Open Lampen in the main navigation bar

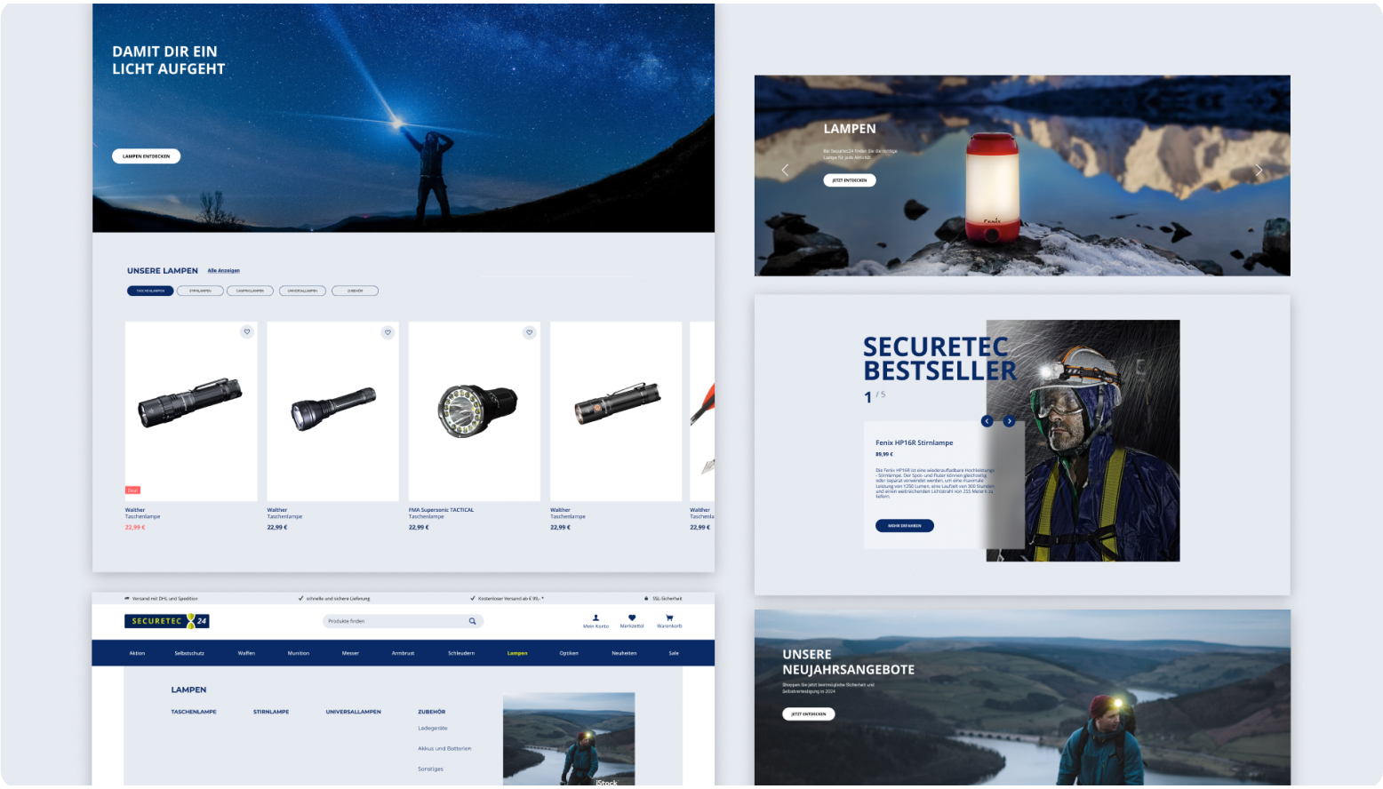pos(517,653)
